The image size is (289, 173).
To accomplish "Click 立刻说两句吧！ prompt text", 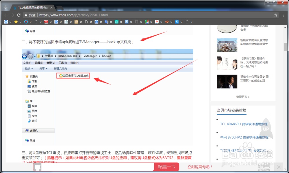I will click(200, 167).
